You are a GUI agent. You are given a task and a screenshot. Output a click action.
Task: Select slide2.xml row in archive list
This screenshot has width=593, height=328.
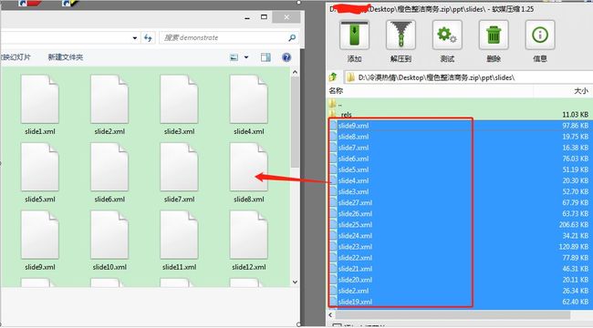(x=459, y=291)
